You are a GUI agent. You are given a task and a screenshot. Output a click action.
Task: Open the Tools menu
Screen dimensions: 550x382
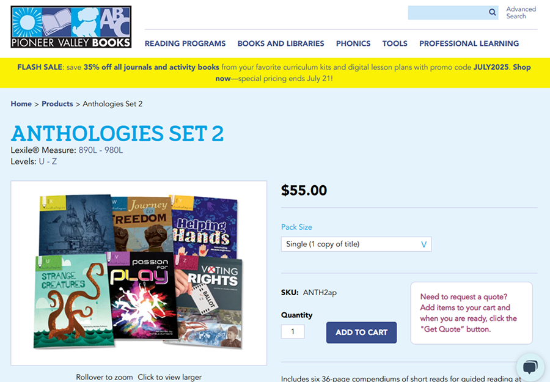point(395,43)
